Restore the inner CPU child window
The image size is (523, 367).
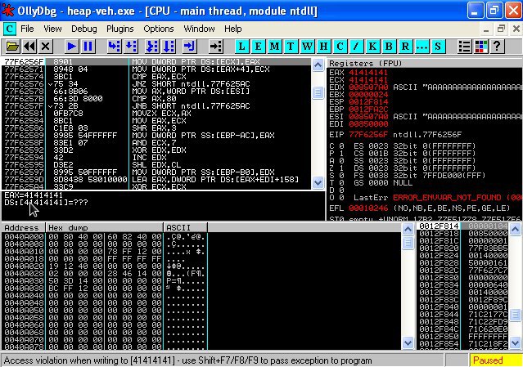(501, 29)
